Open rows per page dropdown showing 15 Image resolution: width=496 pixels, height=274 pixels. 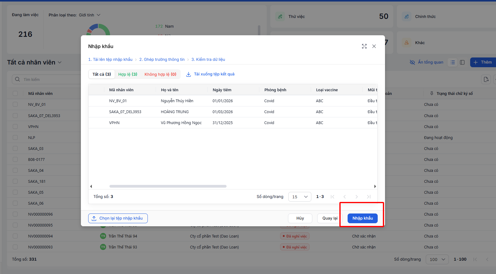point(300,197)
